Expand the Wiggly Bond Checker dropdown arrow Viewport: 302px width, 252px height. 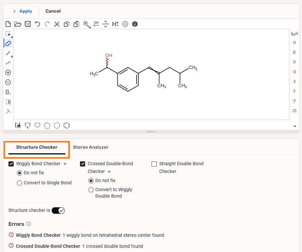click(65, 164)
